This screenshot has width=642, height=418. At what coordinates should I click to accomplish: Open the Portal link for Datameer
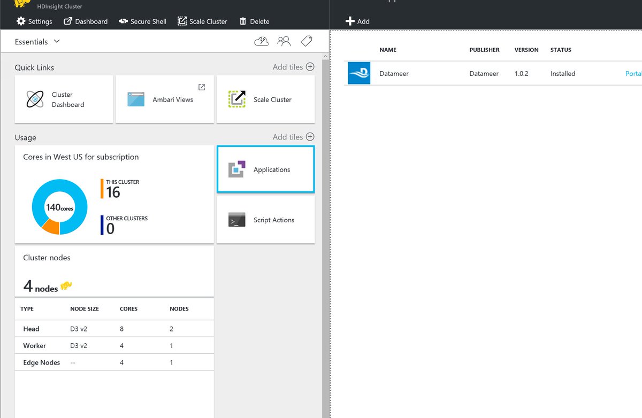point(633,74)
